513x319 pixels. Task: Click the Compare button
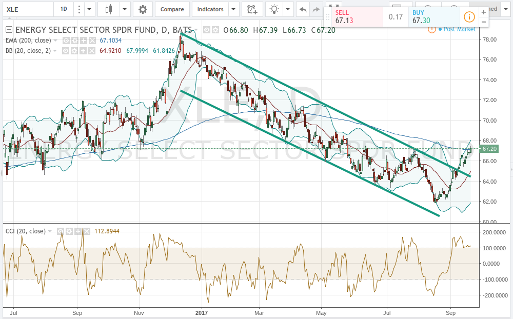click(x=172, y=9)
